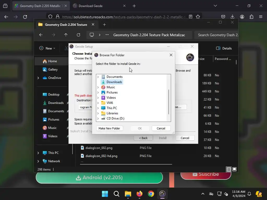Open File Explorer from taskbar
The height and width of the screenshot is (200, 267).
pos(128,194)
